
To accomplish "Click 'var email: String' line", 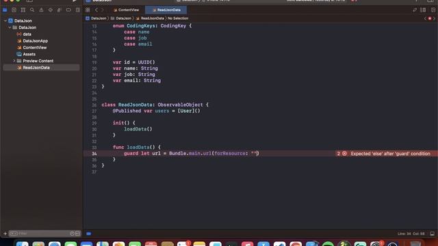I will (137, 81).
